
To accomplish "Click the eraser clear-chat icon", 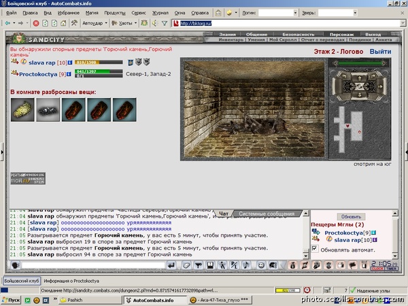I will point(186,265).
